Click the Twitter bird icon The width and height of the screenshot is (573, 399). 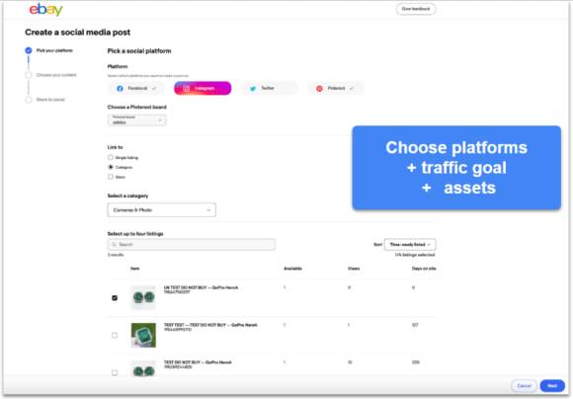pyautogui.click(x=253, y=89)
